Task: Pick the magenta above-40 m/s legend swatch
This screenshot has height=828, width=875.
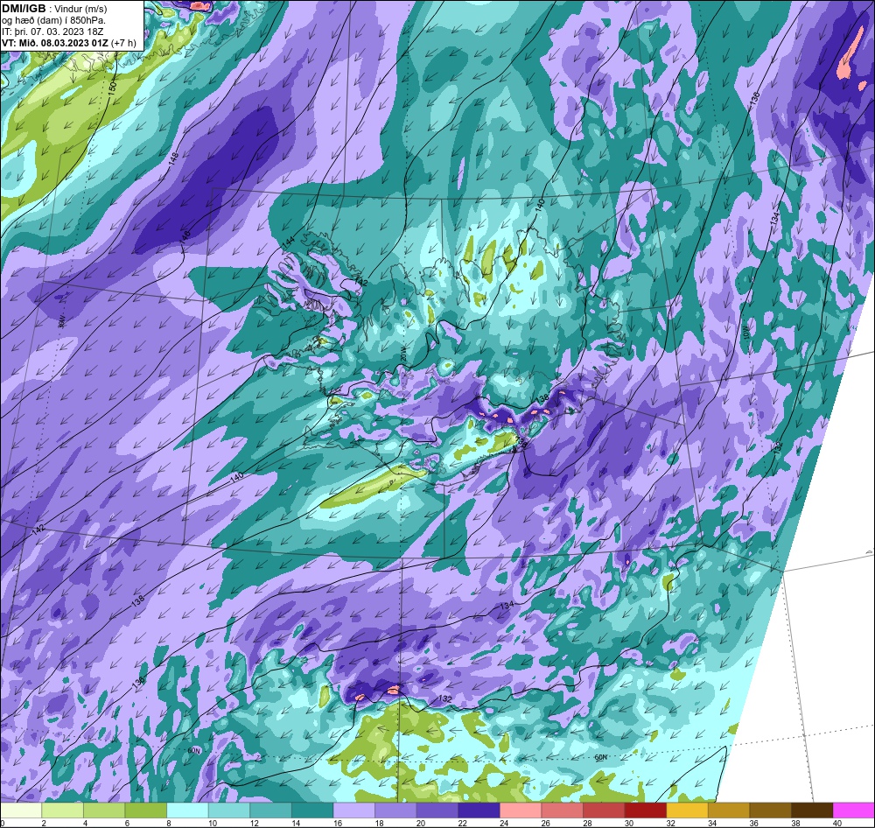Action: click(853, 810)
